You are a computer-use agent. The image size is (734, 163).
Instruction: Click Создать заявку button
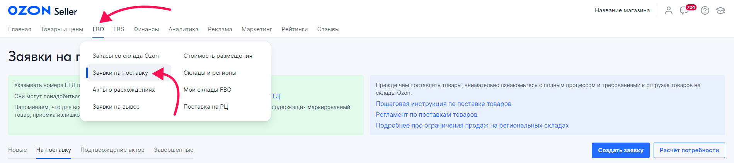(x=621, y=150)
